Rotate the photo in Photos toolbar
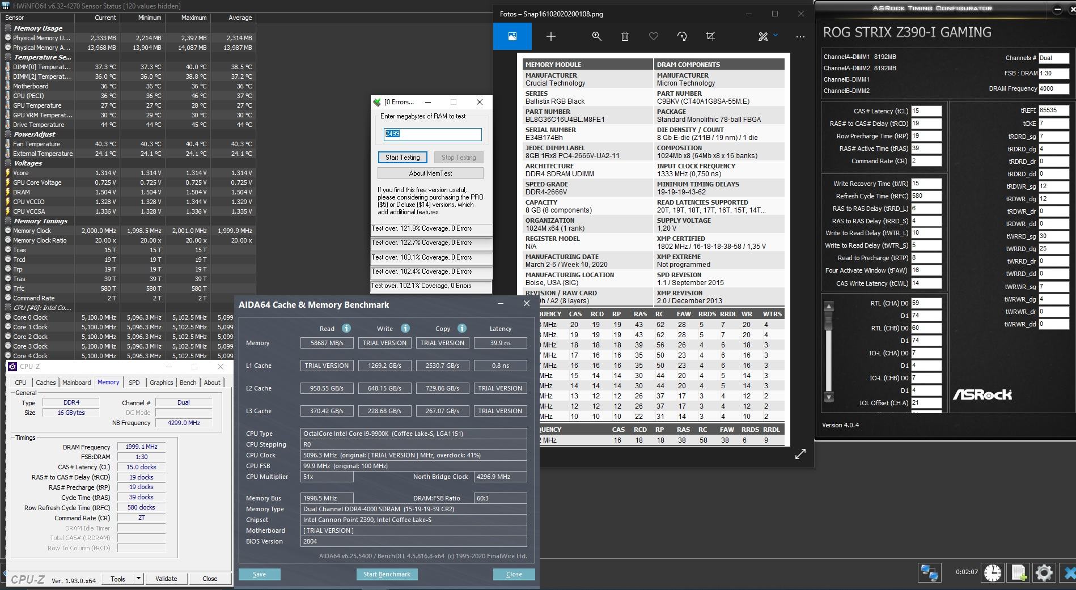 tap(682, 36)
